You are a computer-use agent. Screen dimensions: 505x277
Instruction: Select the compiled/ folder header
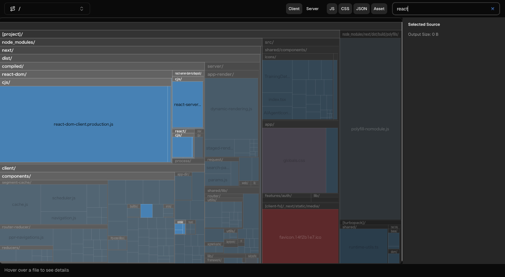[102, 66]
